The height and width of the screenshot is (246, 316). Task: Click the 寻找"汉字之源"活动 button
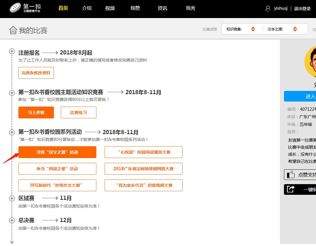57,152
